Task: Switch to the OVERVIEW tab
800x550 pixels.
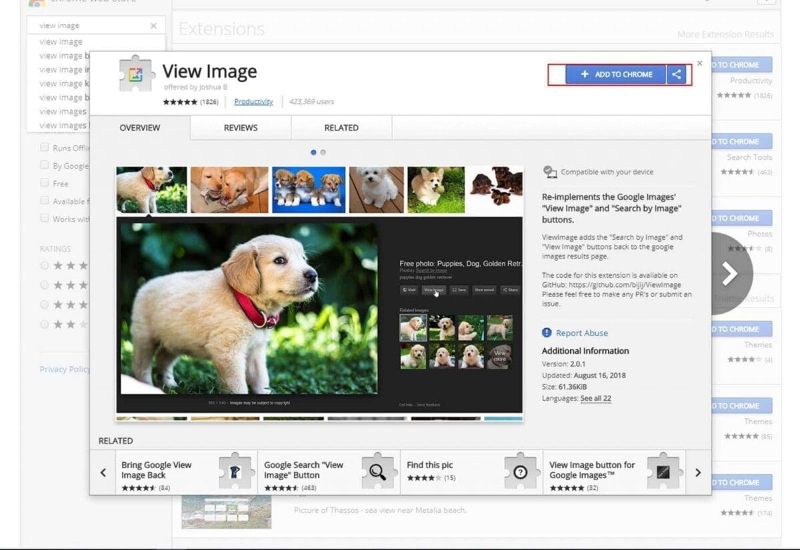Action: tap(140, 128)
